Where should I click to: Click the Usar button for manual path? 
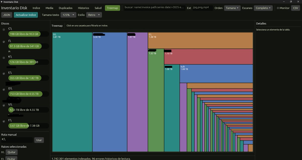click(39, 140)
